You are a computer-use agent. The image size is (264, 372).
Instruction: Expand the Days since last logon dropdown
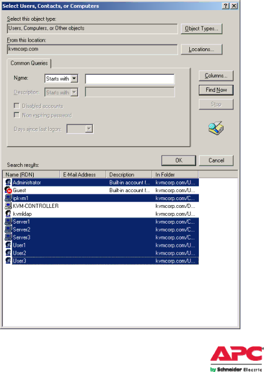pyautogui.click(x=89, y=129)
